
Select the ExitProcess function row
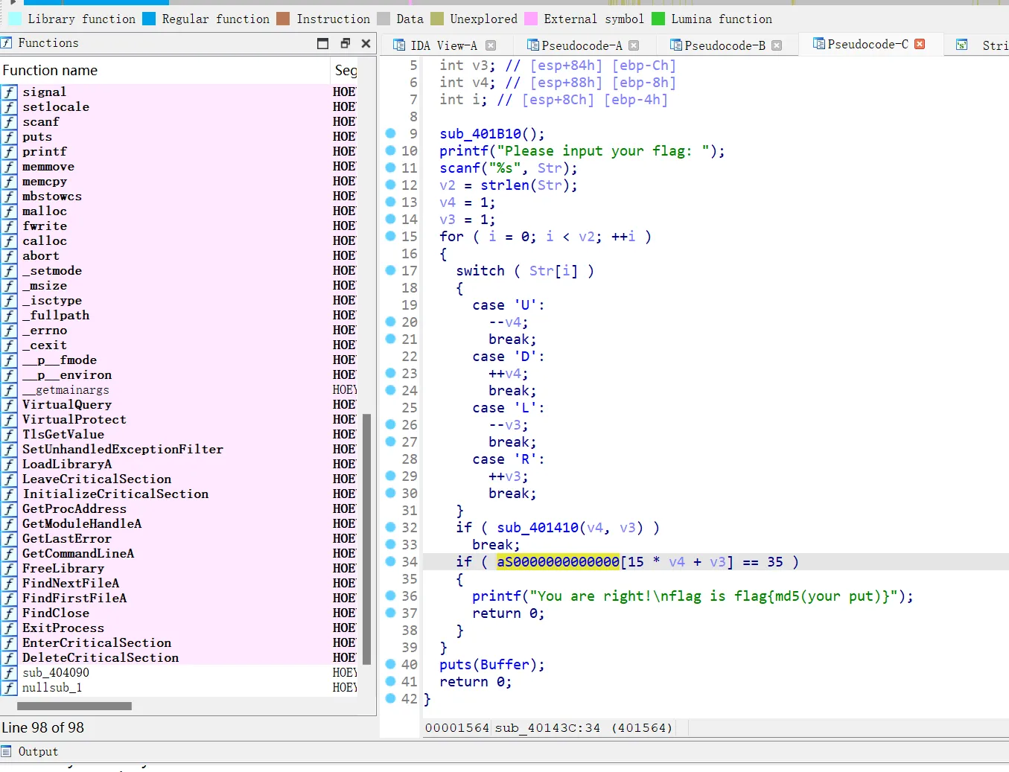179,628
